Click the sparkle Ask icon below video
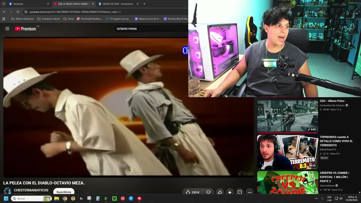361x203 pixels. click(230, 192)
